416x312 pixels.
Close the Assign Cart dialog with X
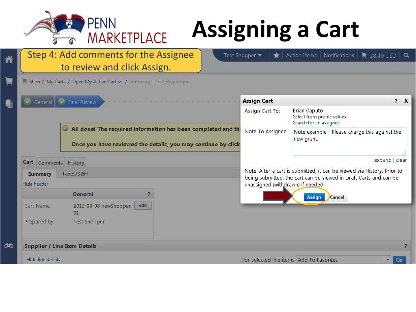(406, 101)
